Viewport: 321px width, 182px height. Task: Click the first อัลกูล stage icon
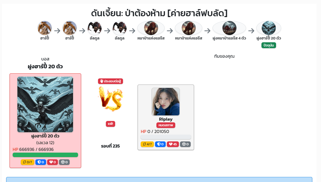(x=95, y=28)
